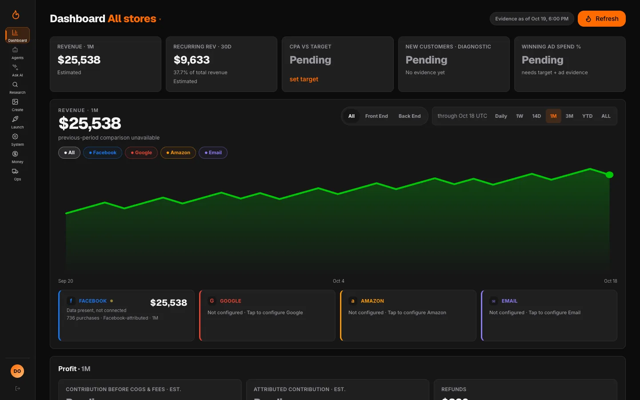This screenshot has width=640, height=400.
Task: Click the Amazon 'a' card icon
Action: click(352, 301)
